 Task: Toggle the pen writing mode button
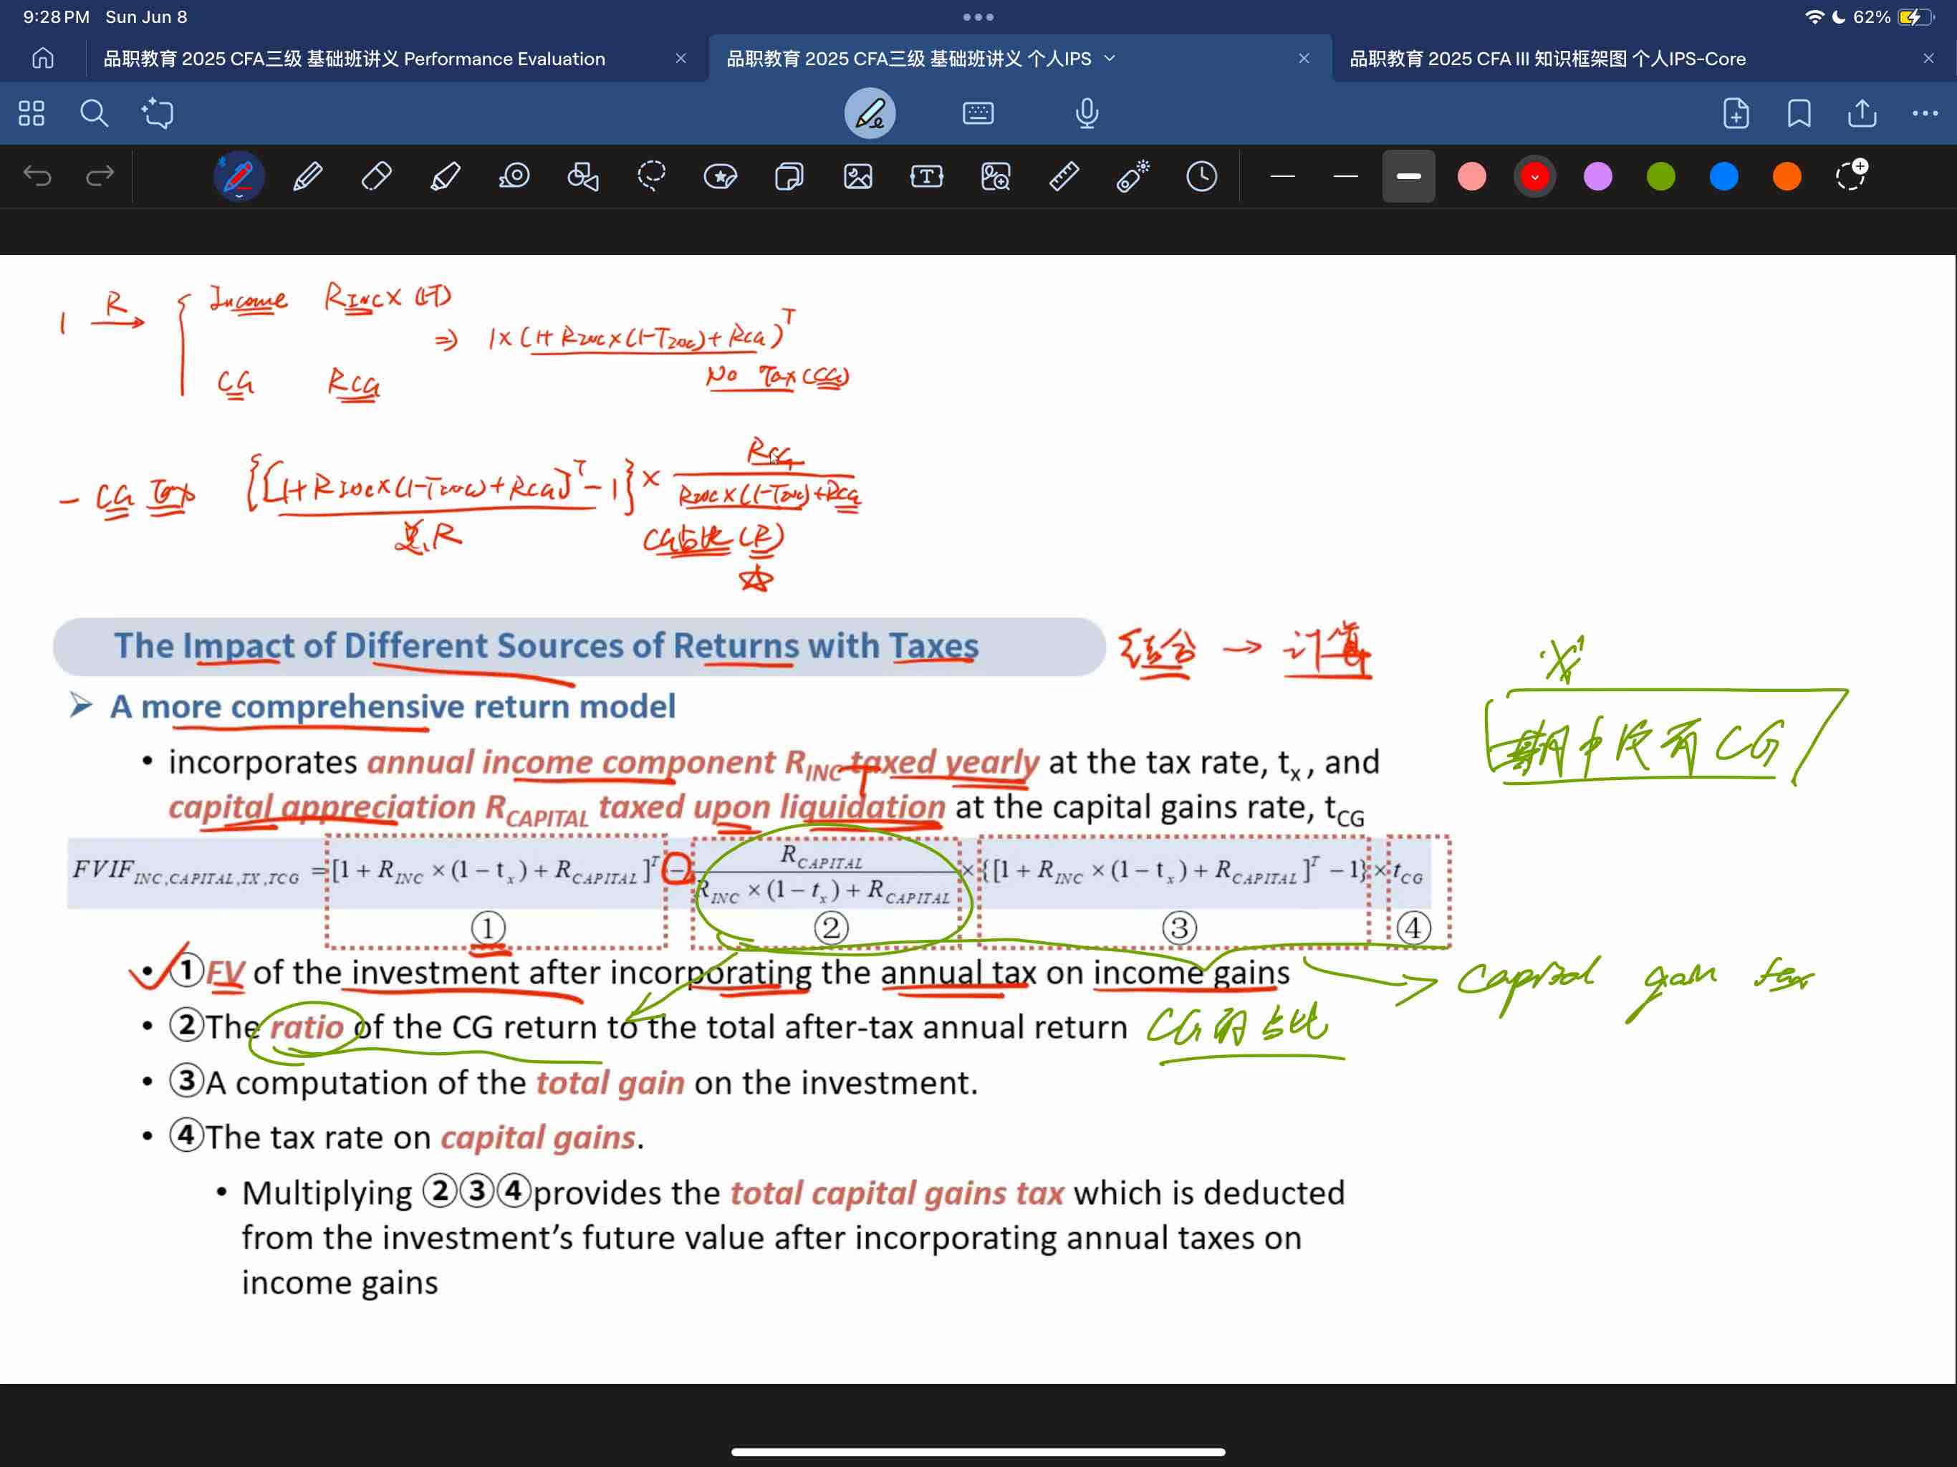[870, 113]
